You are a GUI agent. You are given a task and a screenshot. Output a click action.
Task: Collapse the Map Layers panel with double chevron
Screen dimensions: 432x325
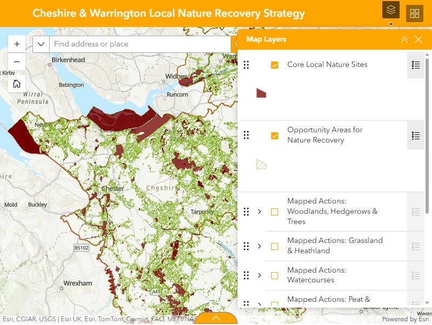[x=404, y=39]
